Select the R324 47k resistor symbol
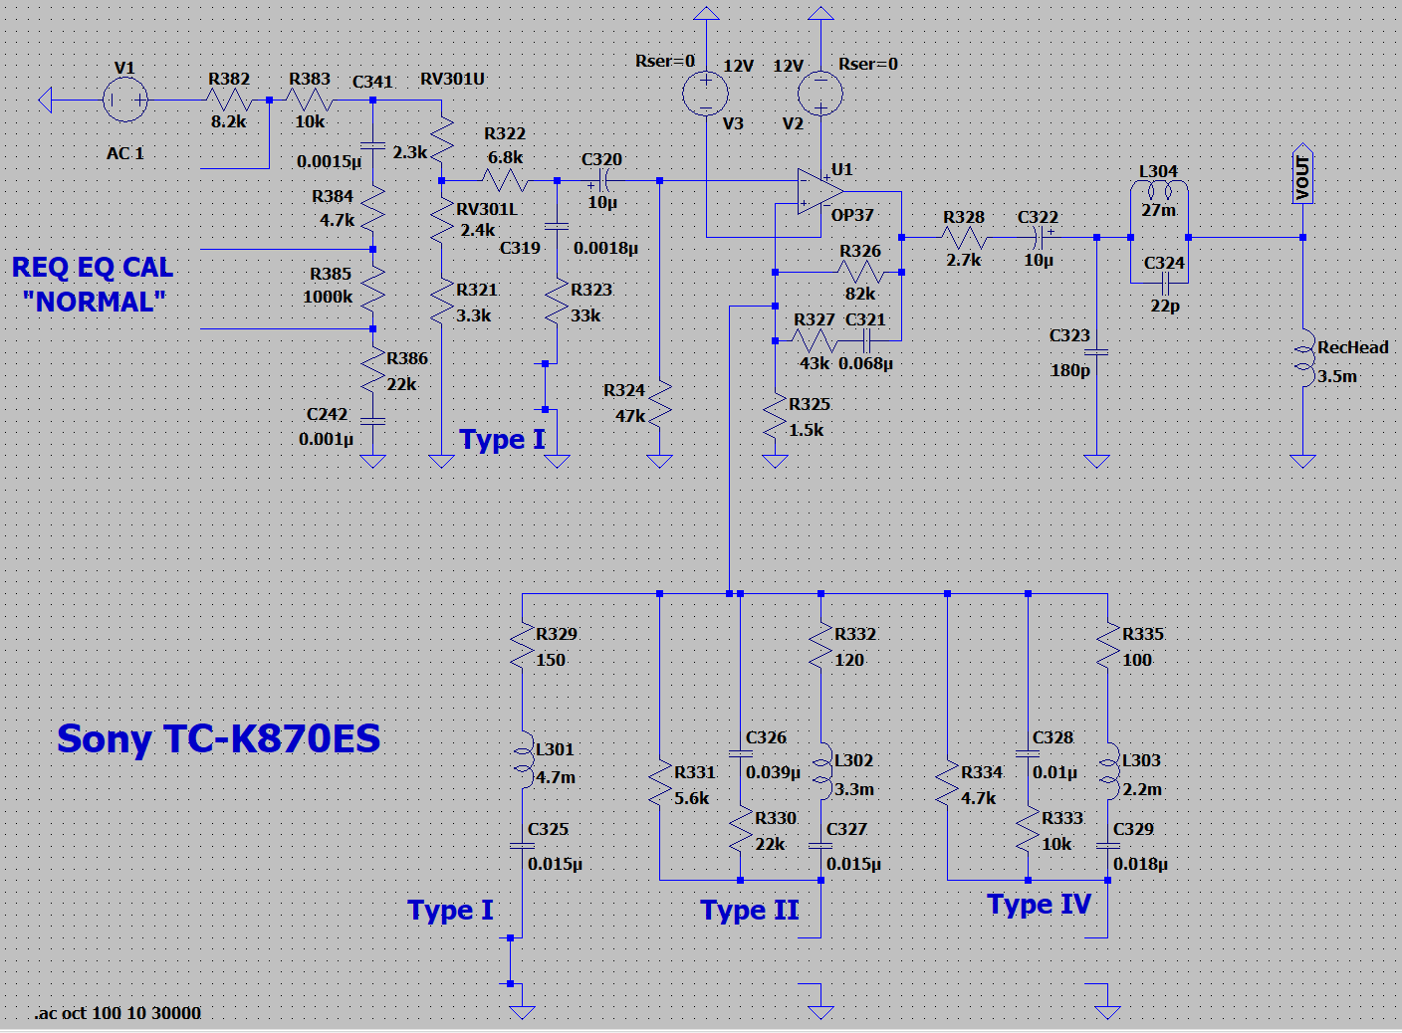1402x1033 pixels. [x=659, y=403]
